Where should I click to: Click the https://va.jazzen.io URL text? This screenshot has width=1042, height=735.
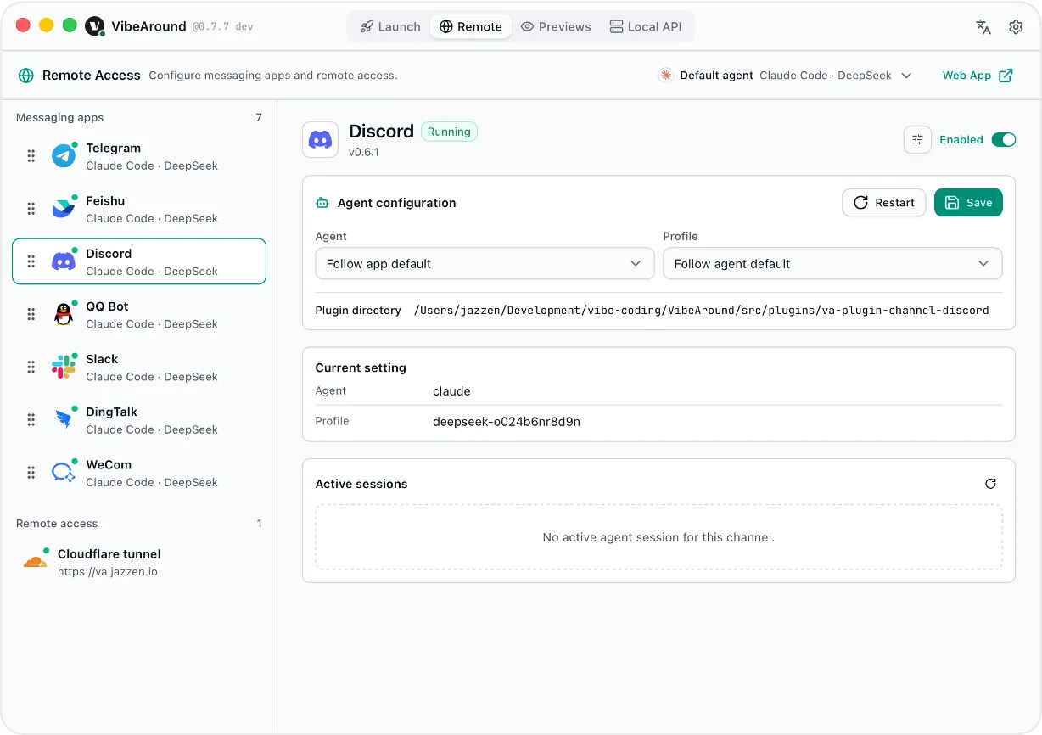(x=108, y=572)
